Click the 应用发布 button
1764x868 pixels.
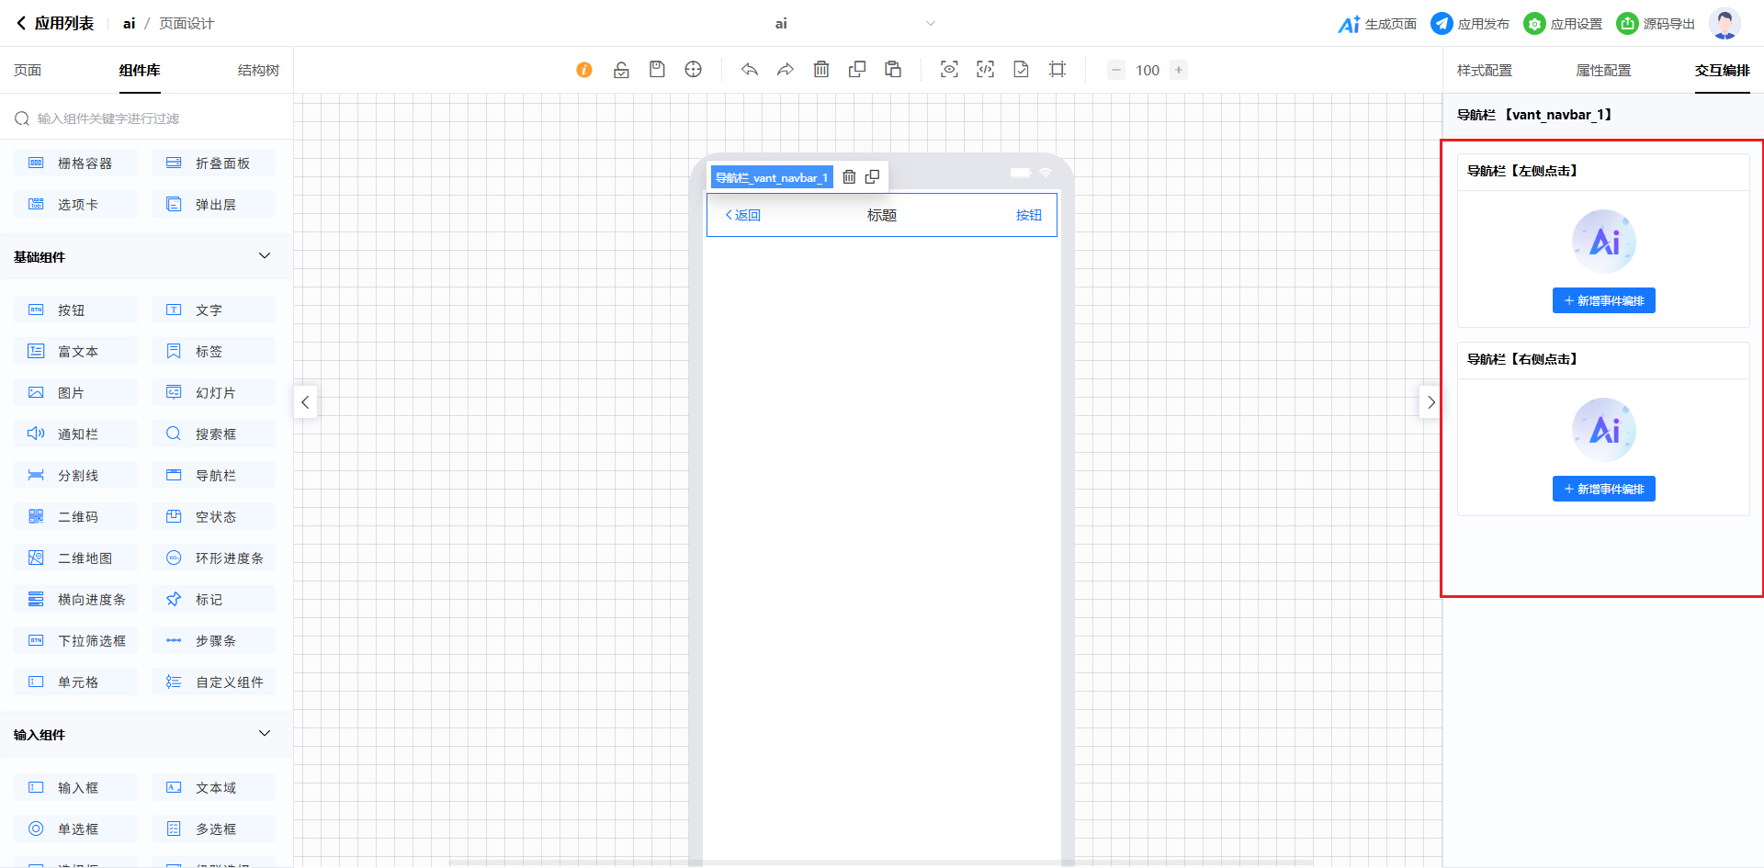[x=1470, y=24]
